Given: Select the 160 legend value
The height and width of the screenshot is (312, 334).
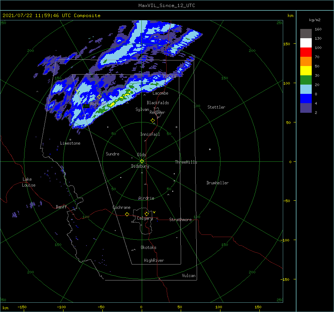Looking at the screenshot, I should 318,29.
